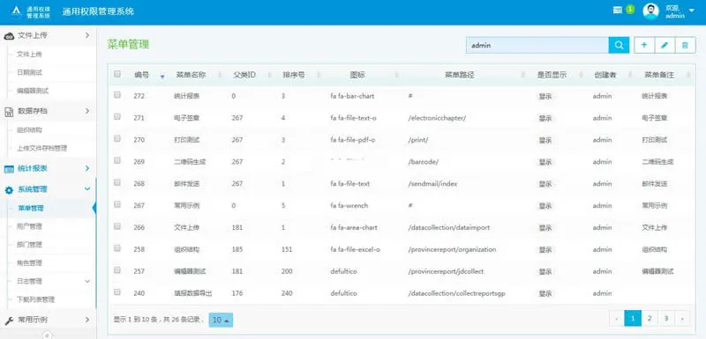Collapse the 系统管理 sidebar chevron
This screenshot has height=339, width=706.
87,189
